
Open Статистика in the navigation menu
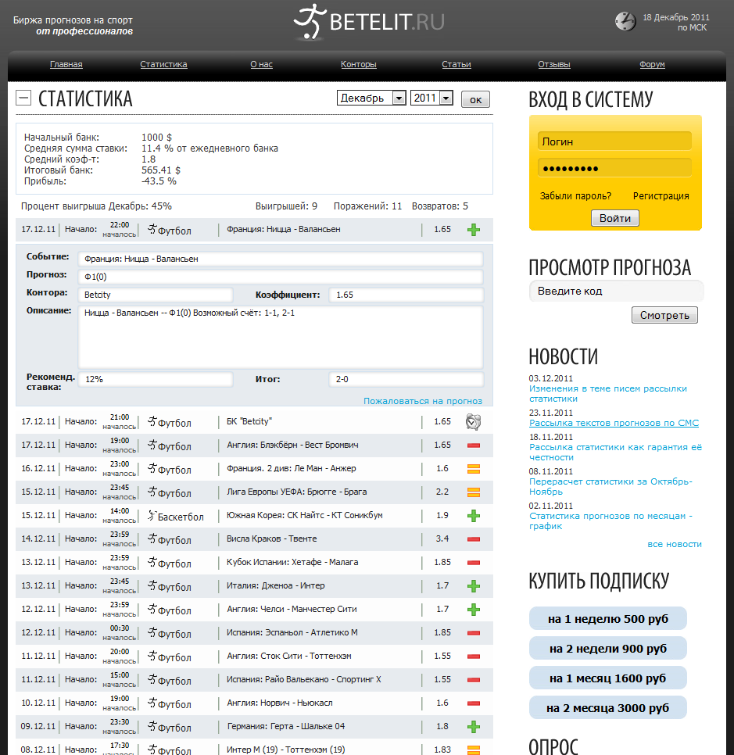[163, 65]
